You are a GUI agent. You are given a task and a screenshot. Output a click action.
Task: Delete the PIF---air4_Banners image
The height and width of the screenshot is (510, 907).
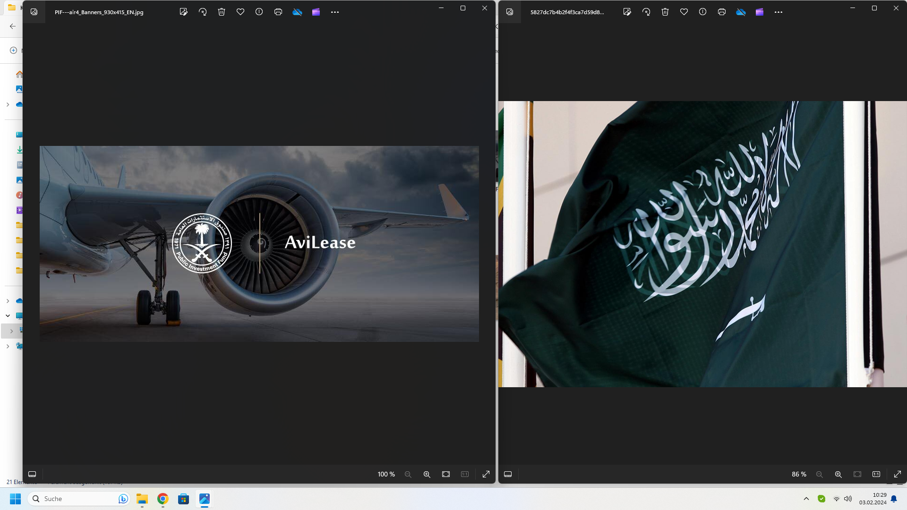click(x=222, y=12)
